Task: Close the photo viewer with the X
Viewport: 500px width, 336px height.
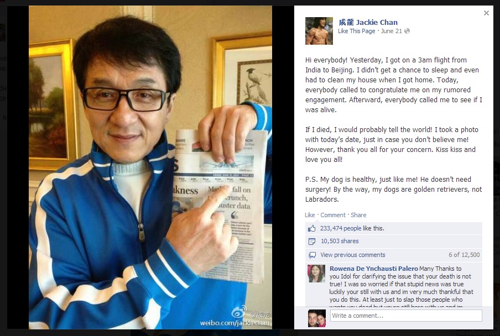Action: 486,13
